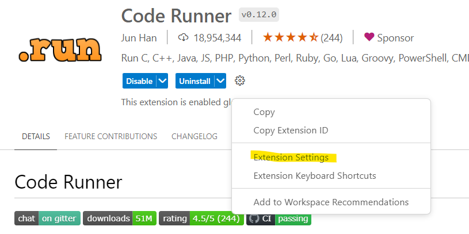Click the download count cloud icon
The image size is (469, 234).
click(x=183, y=37)
